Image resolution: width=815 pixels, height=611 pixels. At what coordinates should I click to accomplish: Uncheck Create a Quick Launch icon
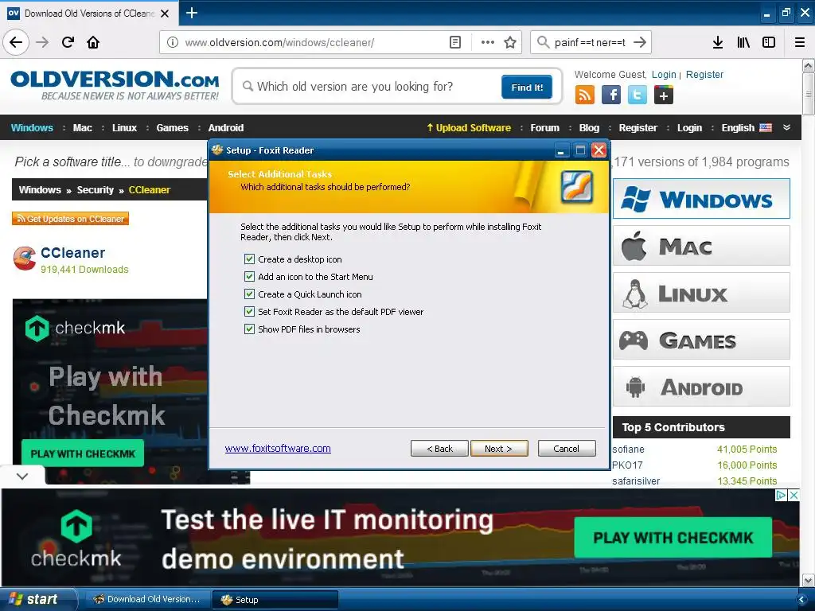point(249,294)
